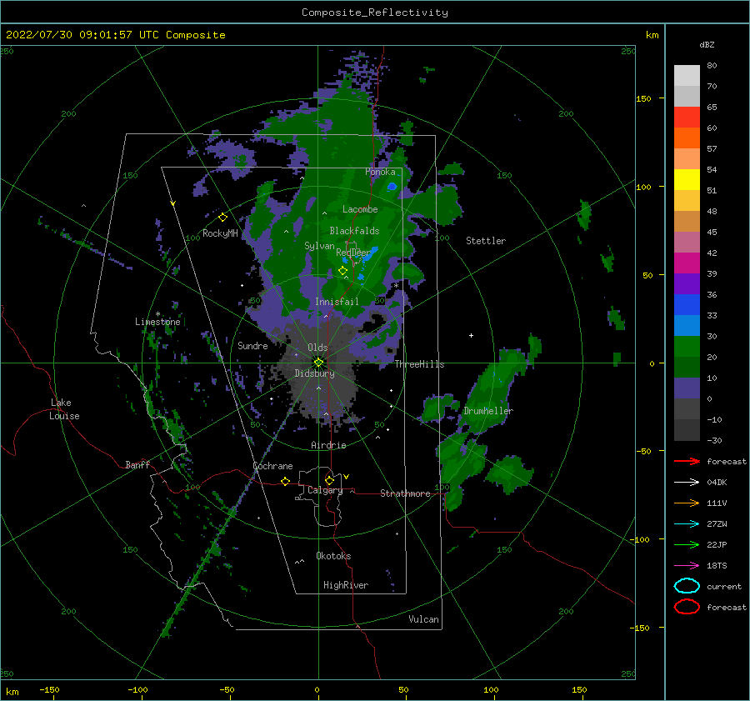Click the Blackfalds label
The image size is (750, 701).
pos(354,231)
